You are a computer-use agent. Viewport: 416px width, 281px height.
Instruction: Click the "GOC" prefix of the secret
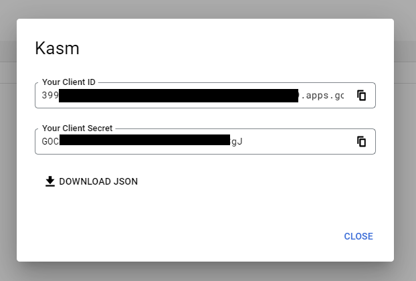[x=50, y=141]
